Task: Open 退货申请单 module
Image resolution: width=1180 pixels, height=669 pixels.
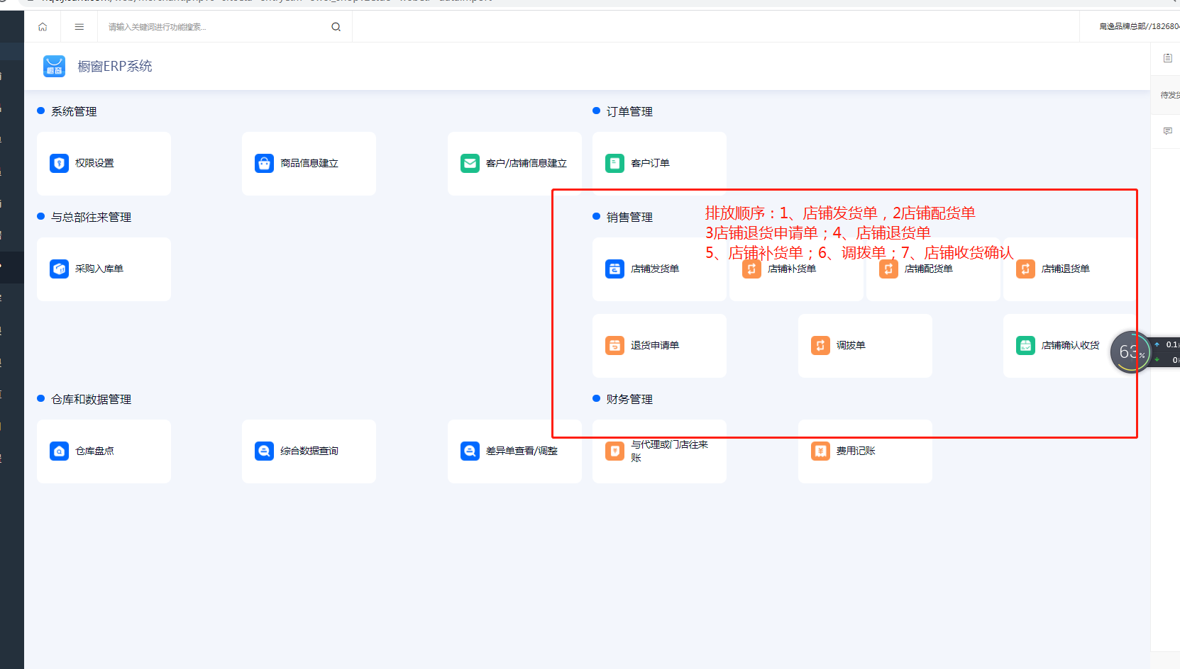Action: (x=659, y=346)
